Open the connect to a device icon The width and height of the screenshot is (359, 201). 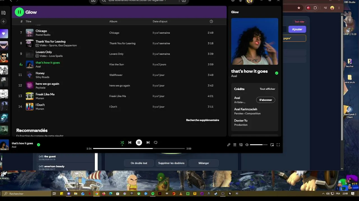pos(241,145)
